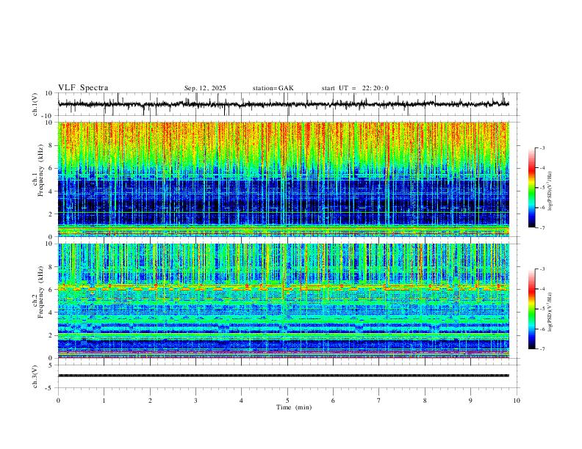Click the ch.3 voltage trace plot
The height and width of the screenshot is (449, 582).
coord(284,376)
